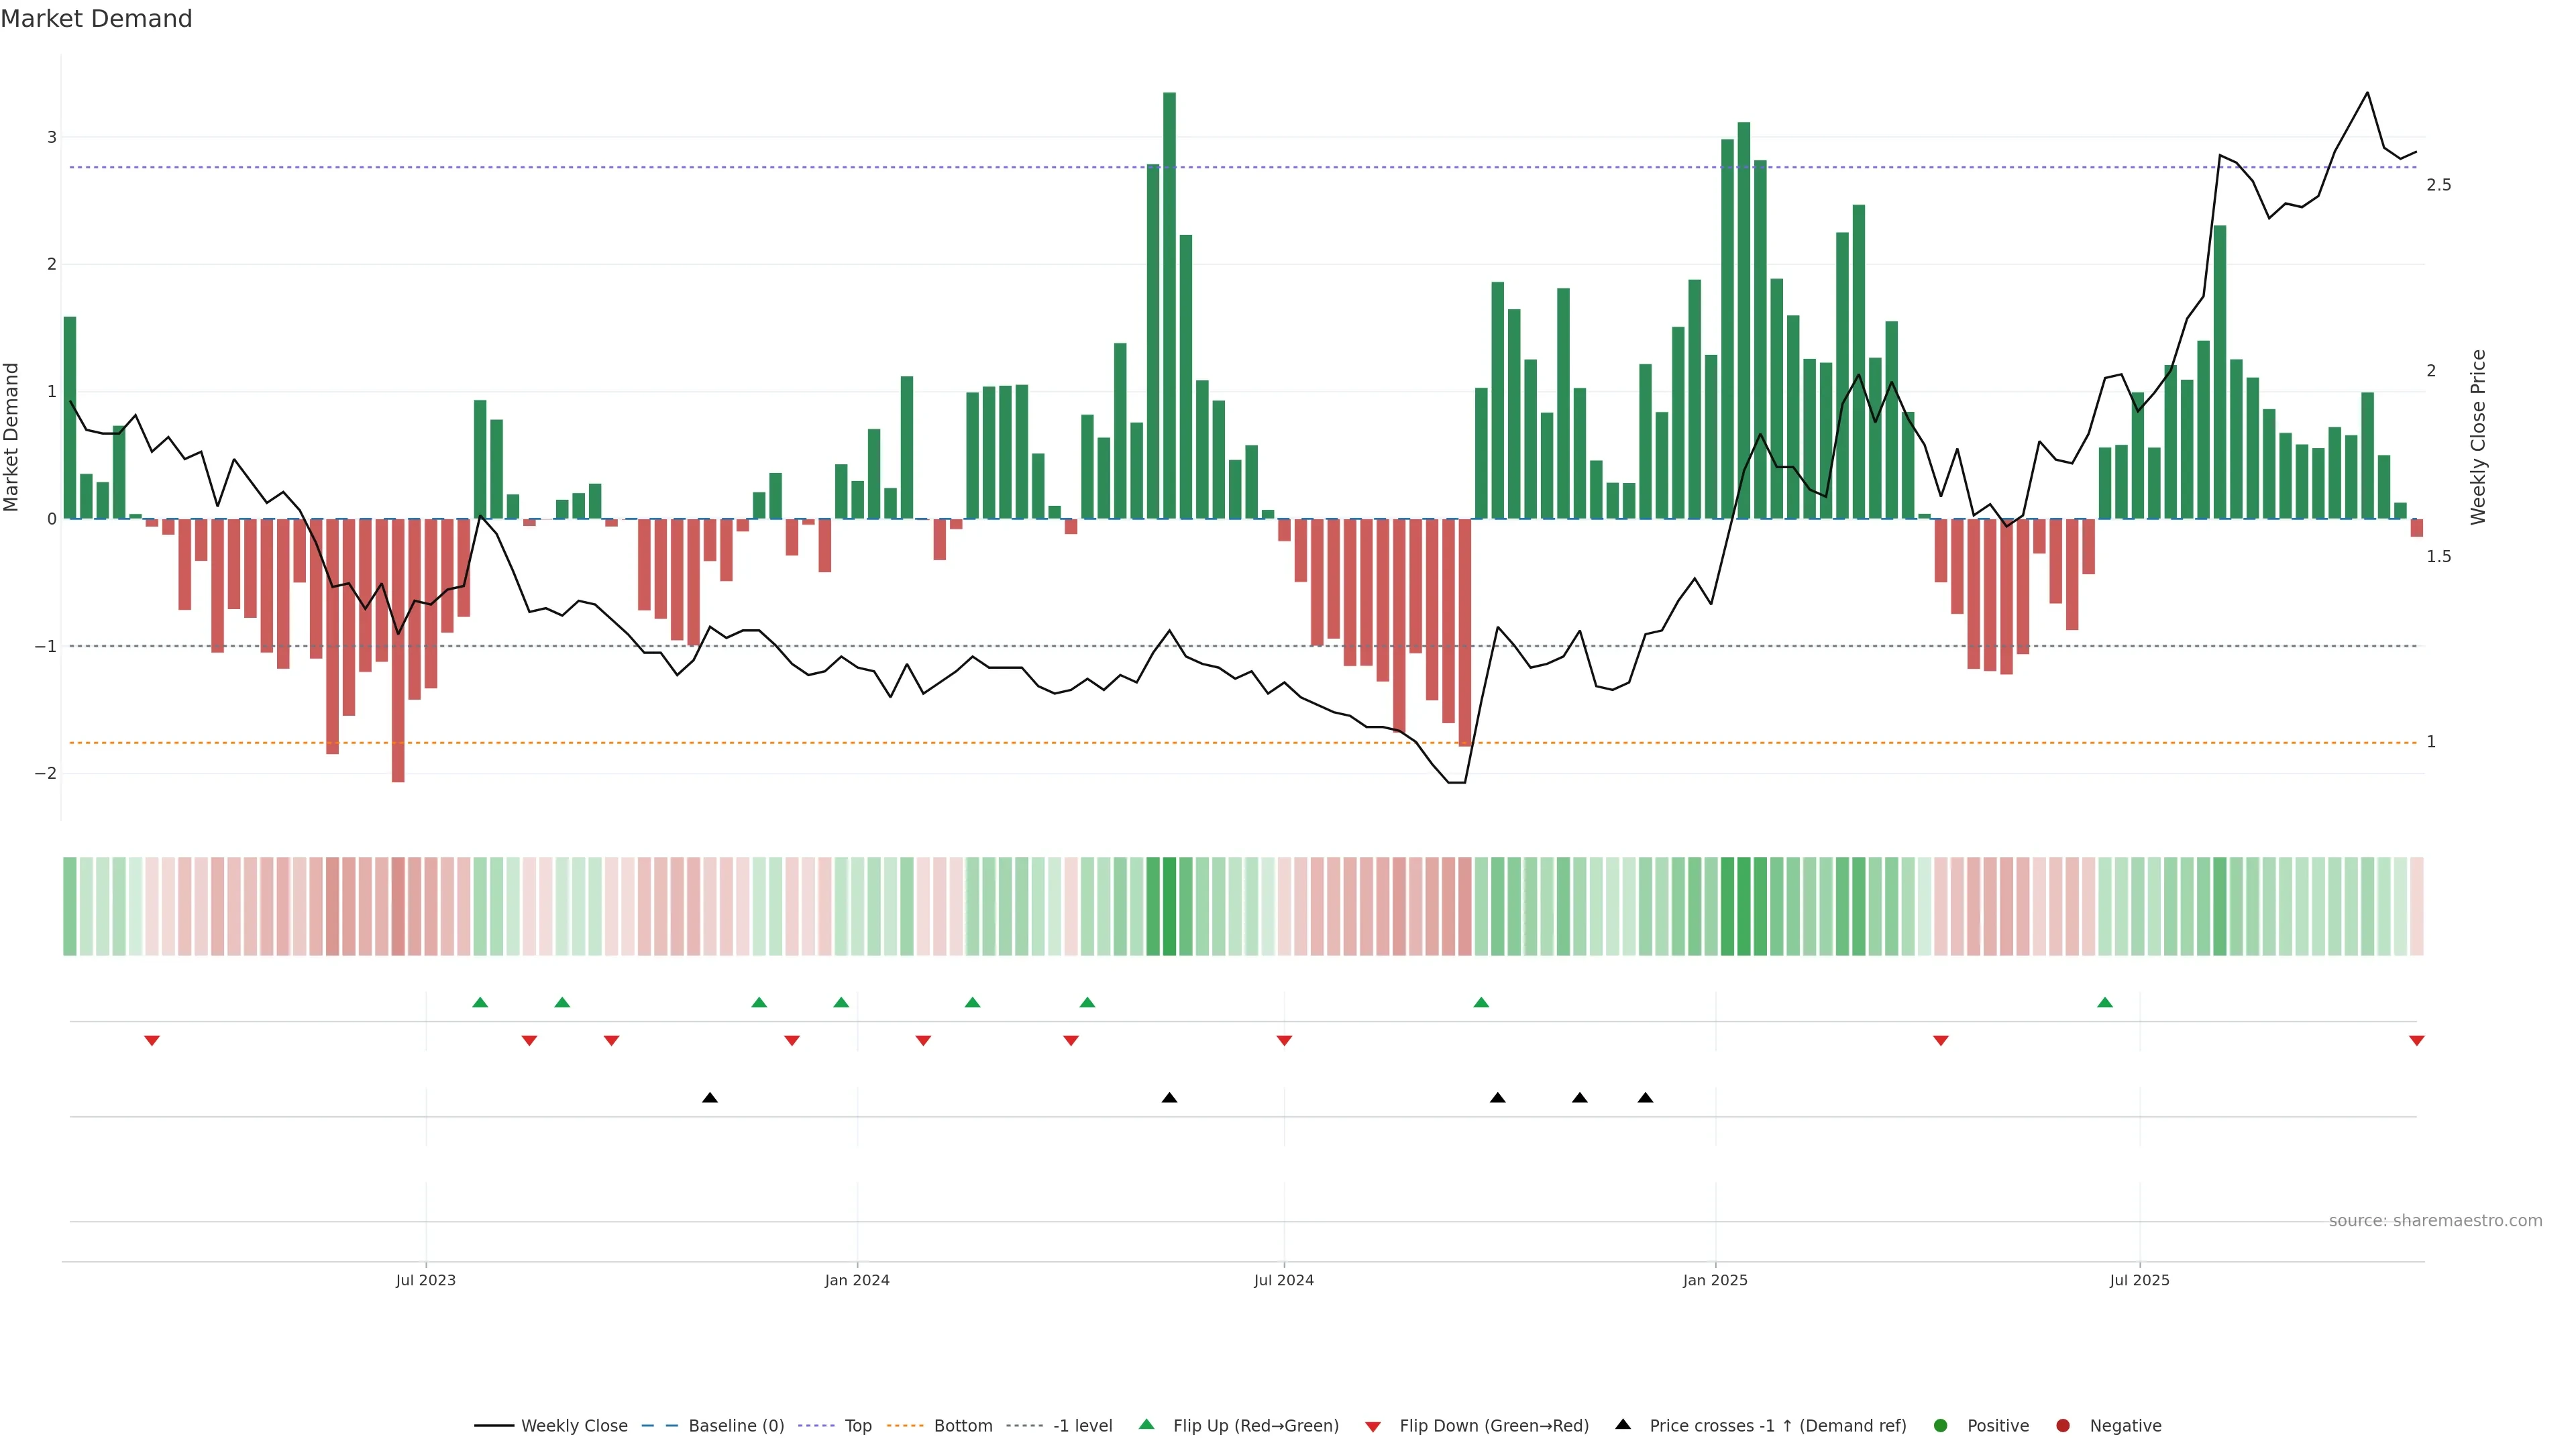Click leftmost green heatmap strip cell

(70, 906)
